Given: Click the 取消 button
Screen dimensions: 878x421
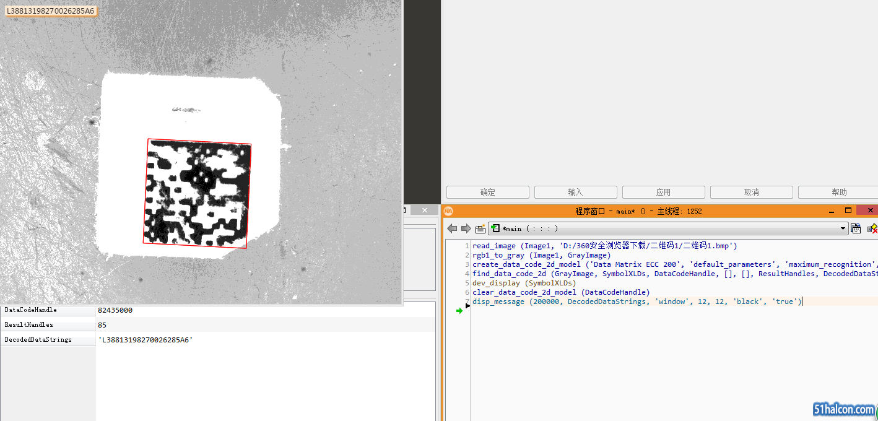Looking at the screenshot, I should pos(752,192).
